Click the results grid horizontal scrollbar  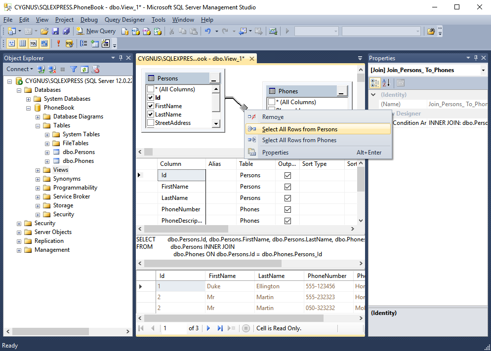[x=234, y=318]
